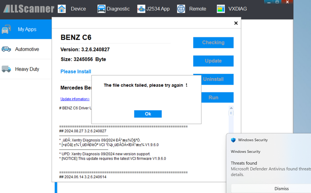Click the scroll up arrow in changelog
The width and height of the screenshot is (311, 193).
coord(231,108)
